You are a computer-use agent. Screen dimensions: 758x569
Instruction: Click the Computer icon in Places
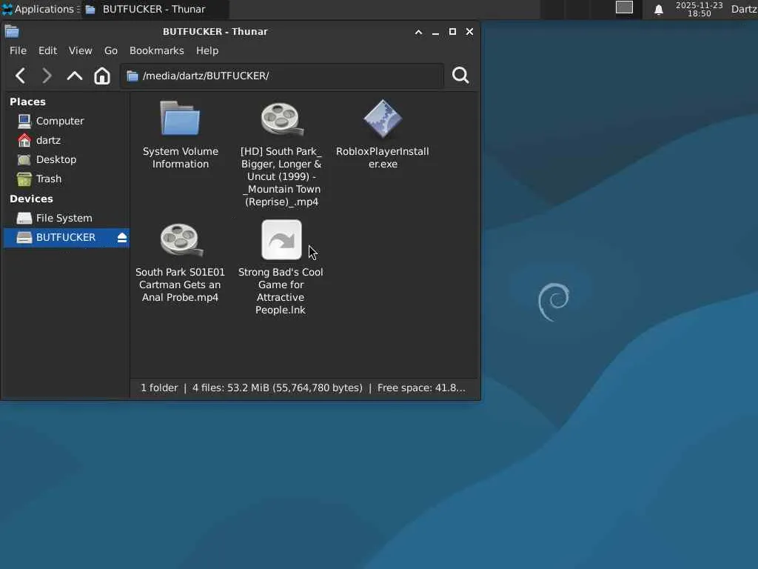click(24, 121)
